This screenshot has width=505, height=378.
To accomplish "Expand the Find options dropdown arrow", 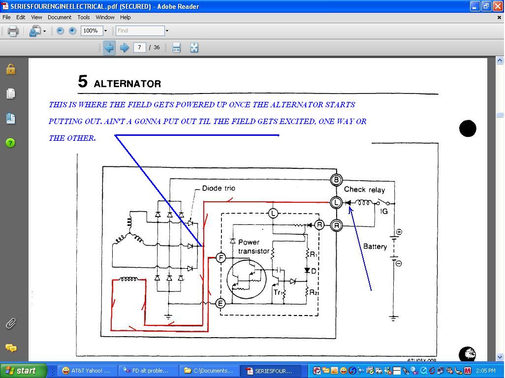I will pyautogui.click(x=167, y=31).
